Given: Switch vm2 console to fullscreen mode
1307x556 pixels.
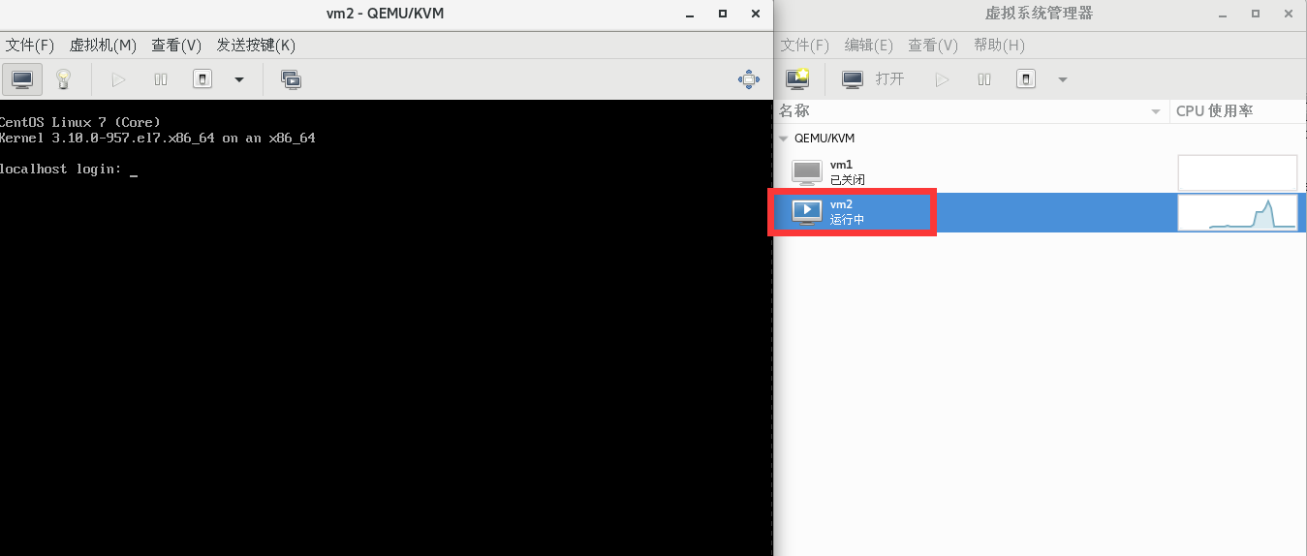Looking at the screenshot, I should click(749, 79).
